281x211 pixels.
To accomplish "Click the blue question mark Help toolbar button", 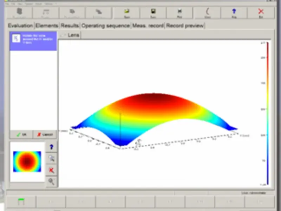I will coord(234,13).
